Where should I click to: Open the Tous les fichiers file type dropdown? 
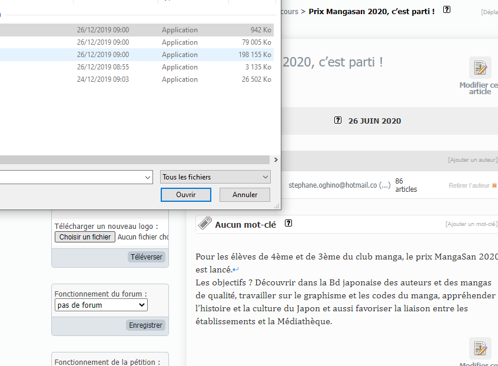[x=215, y=177]
